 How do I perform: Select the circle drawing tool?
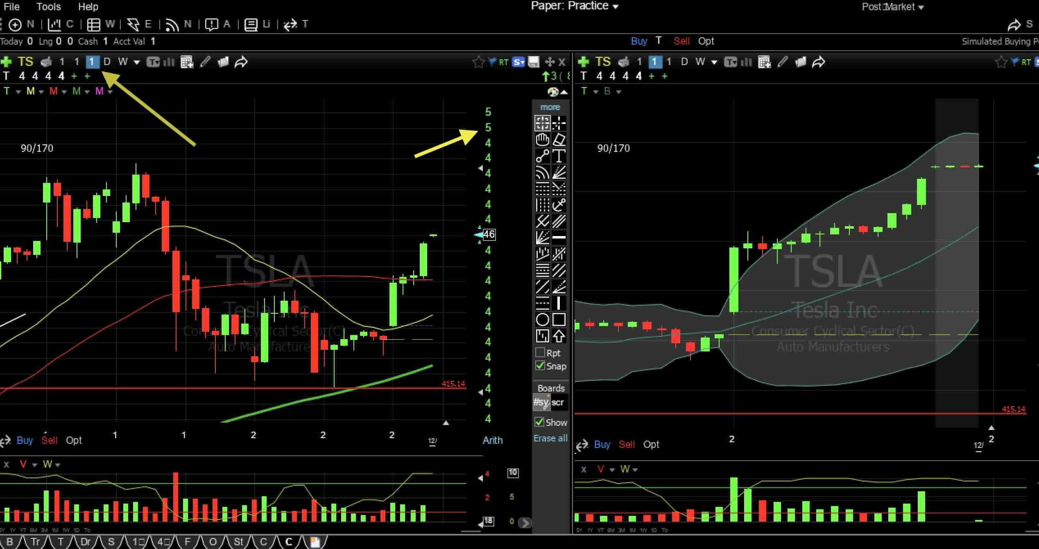point(542,319)
